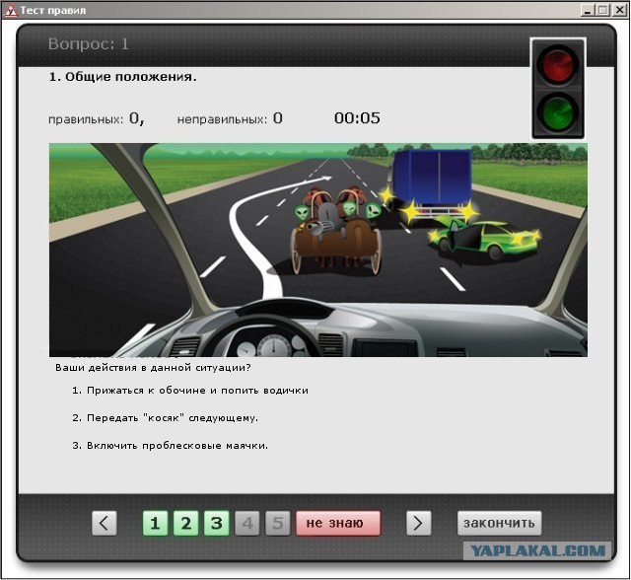
Task: Select question number 2 button
Action: [x=186, y=523]
